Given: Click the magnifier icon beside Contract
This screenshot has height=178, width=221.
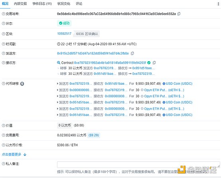Looking at the screenshot, I should [x=59, y=62].
